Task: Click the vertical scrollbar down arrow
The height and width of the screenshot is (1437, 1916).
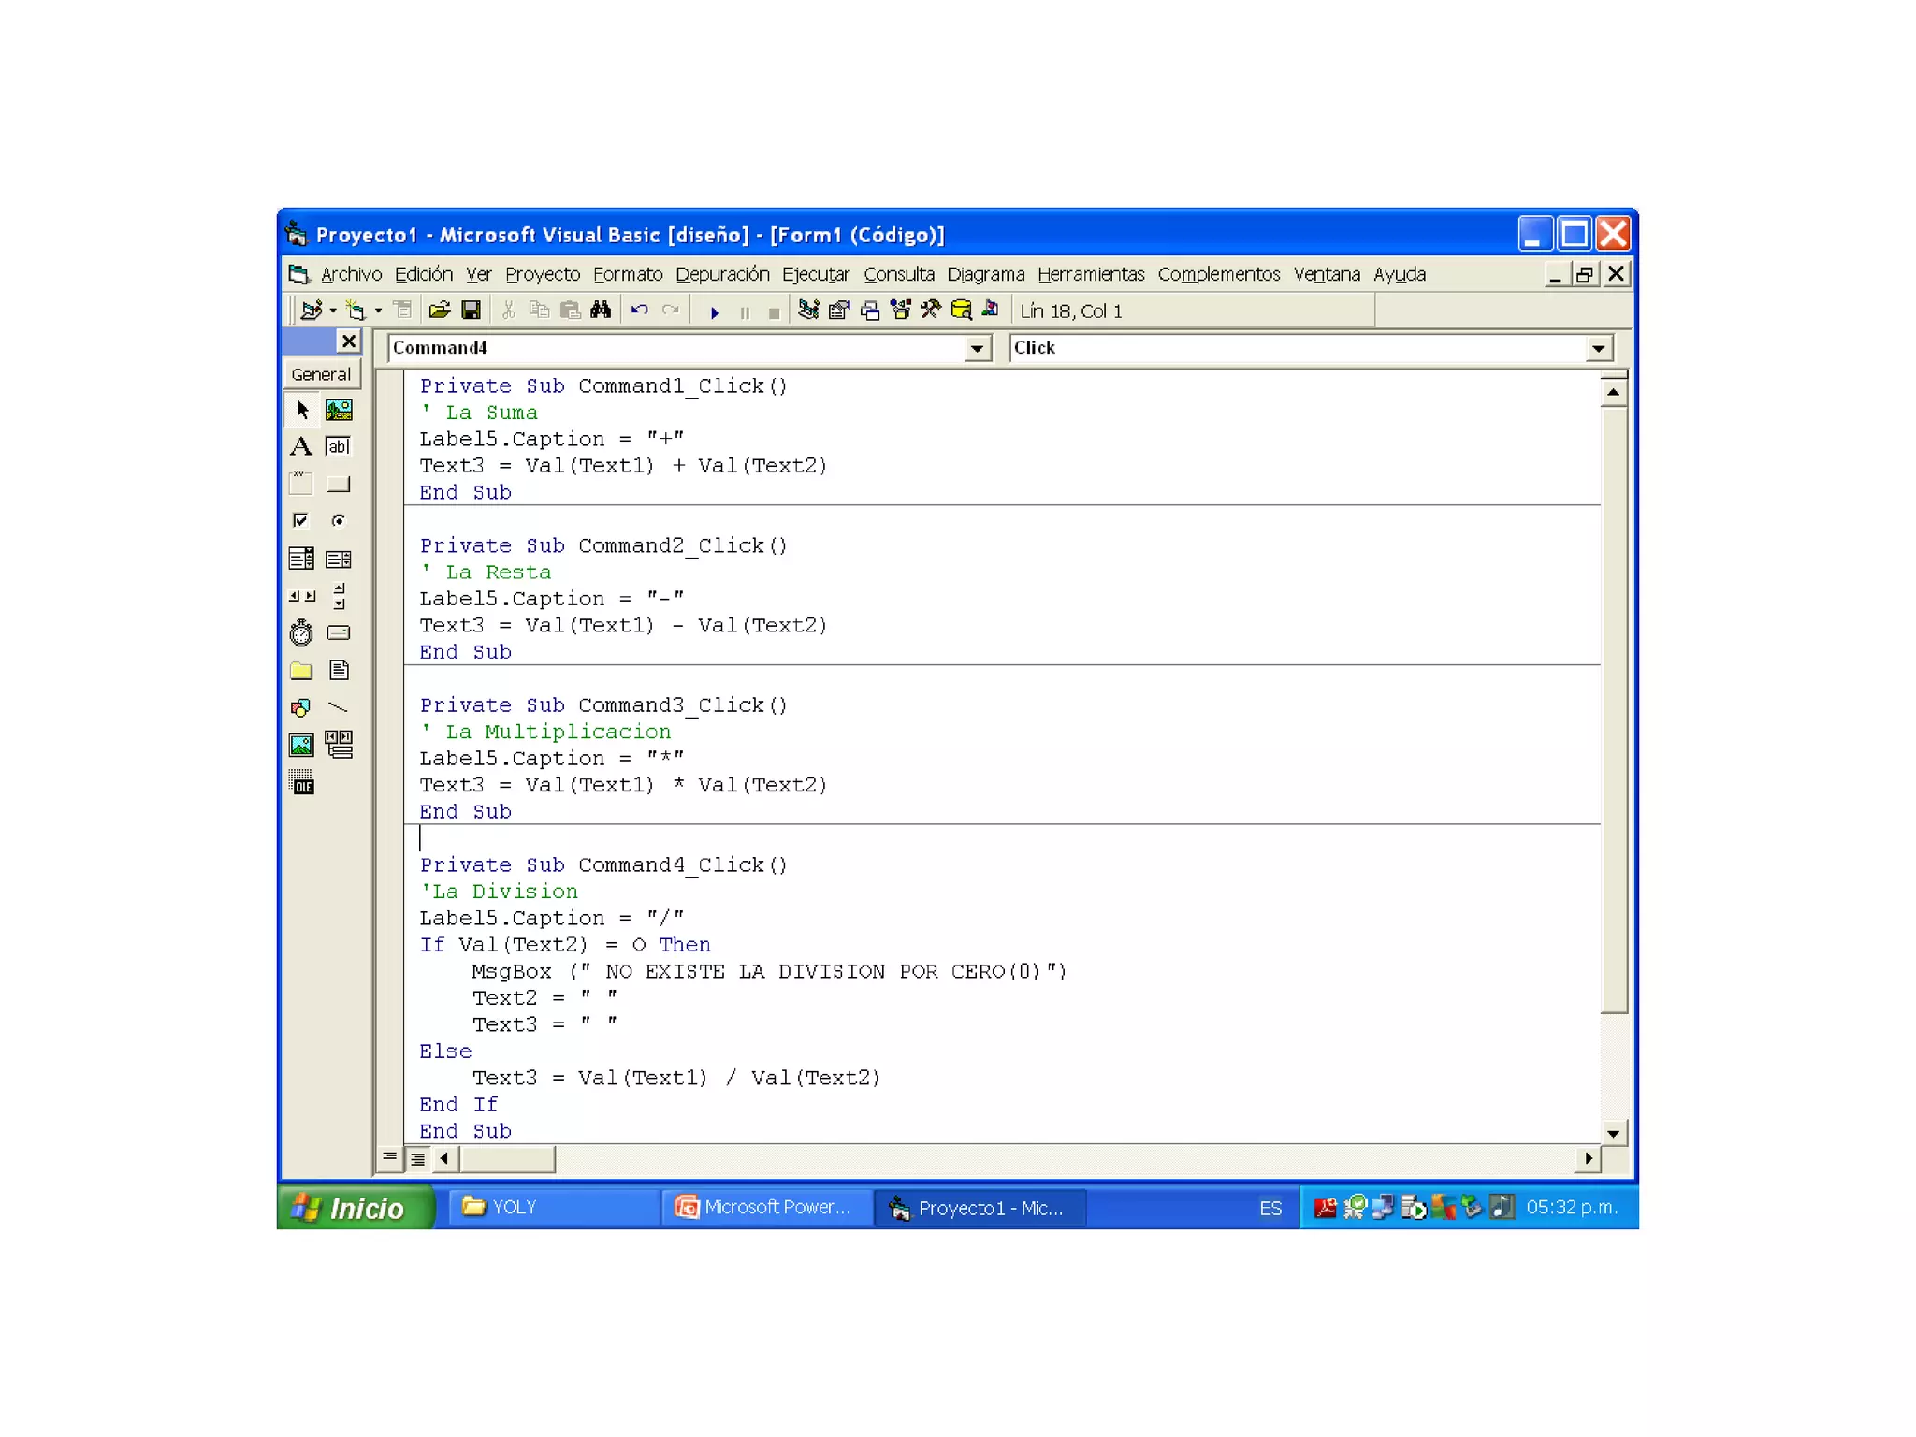Action: point(1613,1133)
